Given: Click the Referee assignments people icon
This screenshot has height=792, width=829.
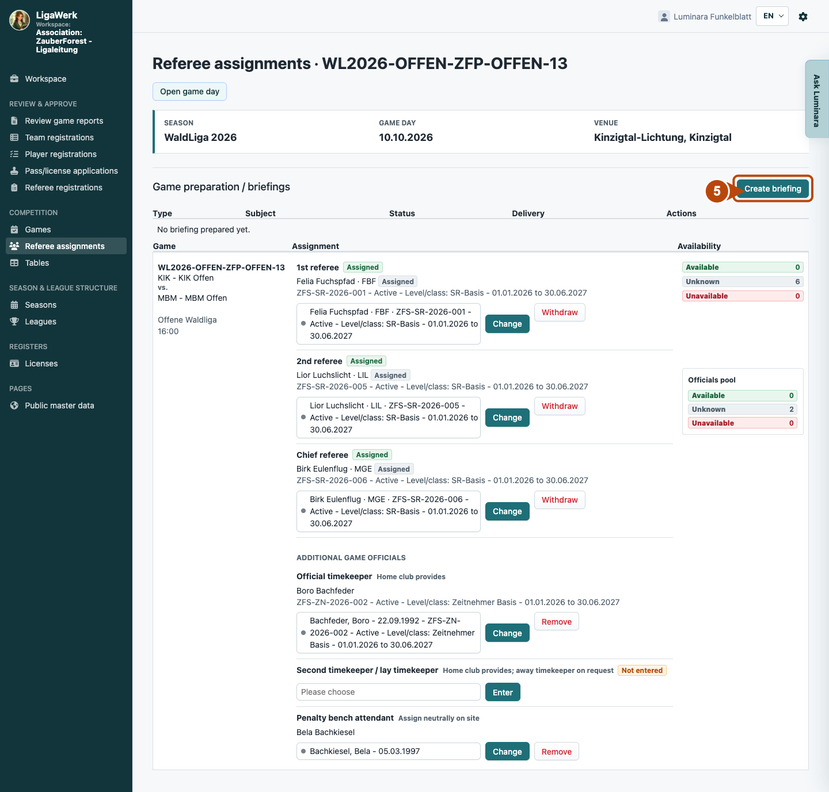Looking at the screenshot, I should (x=14, y=246).
